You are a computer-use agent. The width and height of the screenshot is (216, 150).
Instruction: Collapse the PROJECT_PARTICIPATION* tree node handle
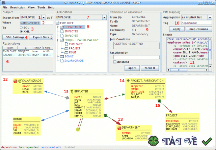pos(58,40)
